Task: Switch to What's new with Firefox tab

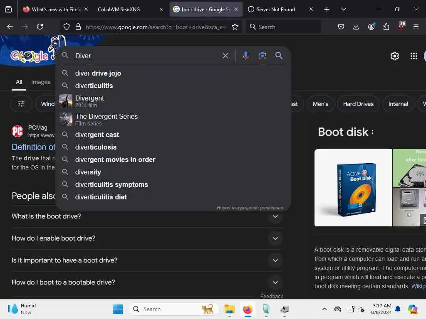Action: coord(56,10)
